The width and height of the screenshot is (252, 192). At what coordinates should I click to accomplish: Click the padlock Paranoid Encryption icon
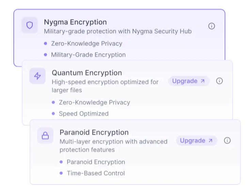pyautogui.click(x=45, y=135)
